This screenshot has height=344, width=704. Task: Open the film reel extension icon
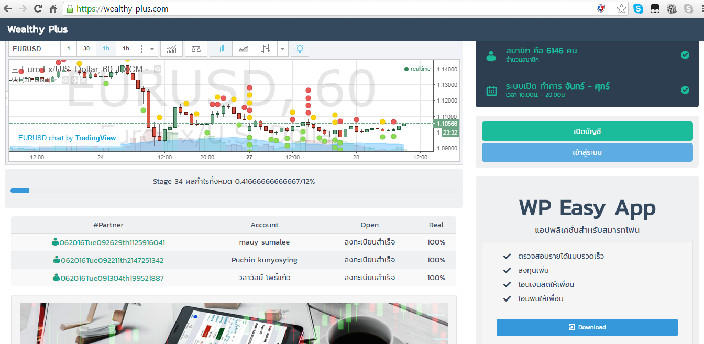coord(672,8)
